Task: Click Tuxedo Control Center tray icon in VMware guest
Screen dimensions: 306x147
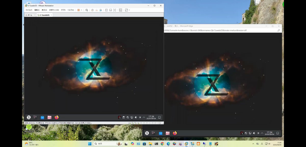Action: point(120,117)
